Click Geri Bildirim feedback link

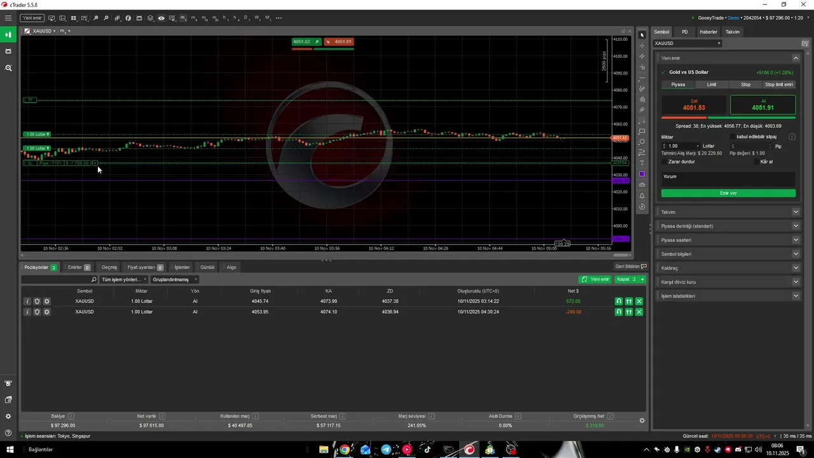(x=630, y=267)
